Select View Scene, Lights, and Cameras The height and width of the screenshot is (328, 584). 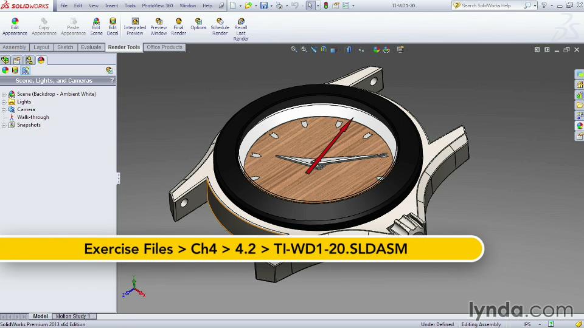[26, 70]
